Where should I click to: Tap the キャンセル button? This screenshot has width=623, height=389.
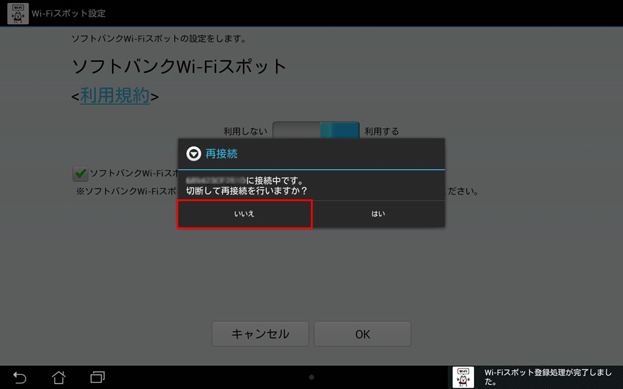(x=260, y=334)
